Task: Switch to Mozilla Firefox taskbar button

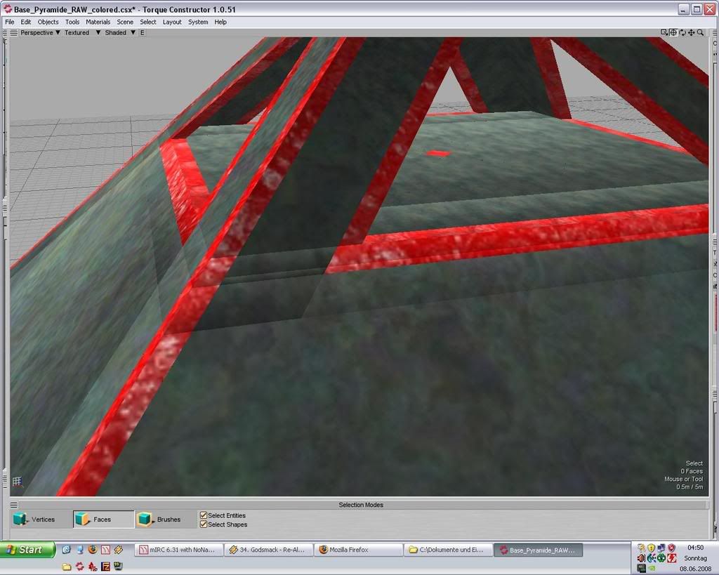Action: 357,550
